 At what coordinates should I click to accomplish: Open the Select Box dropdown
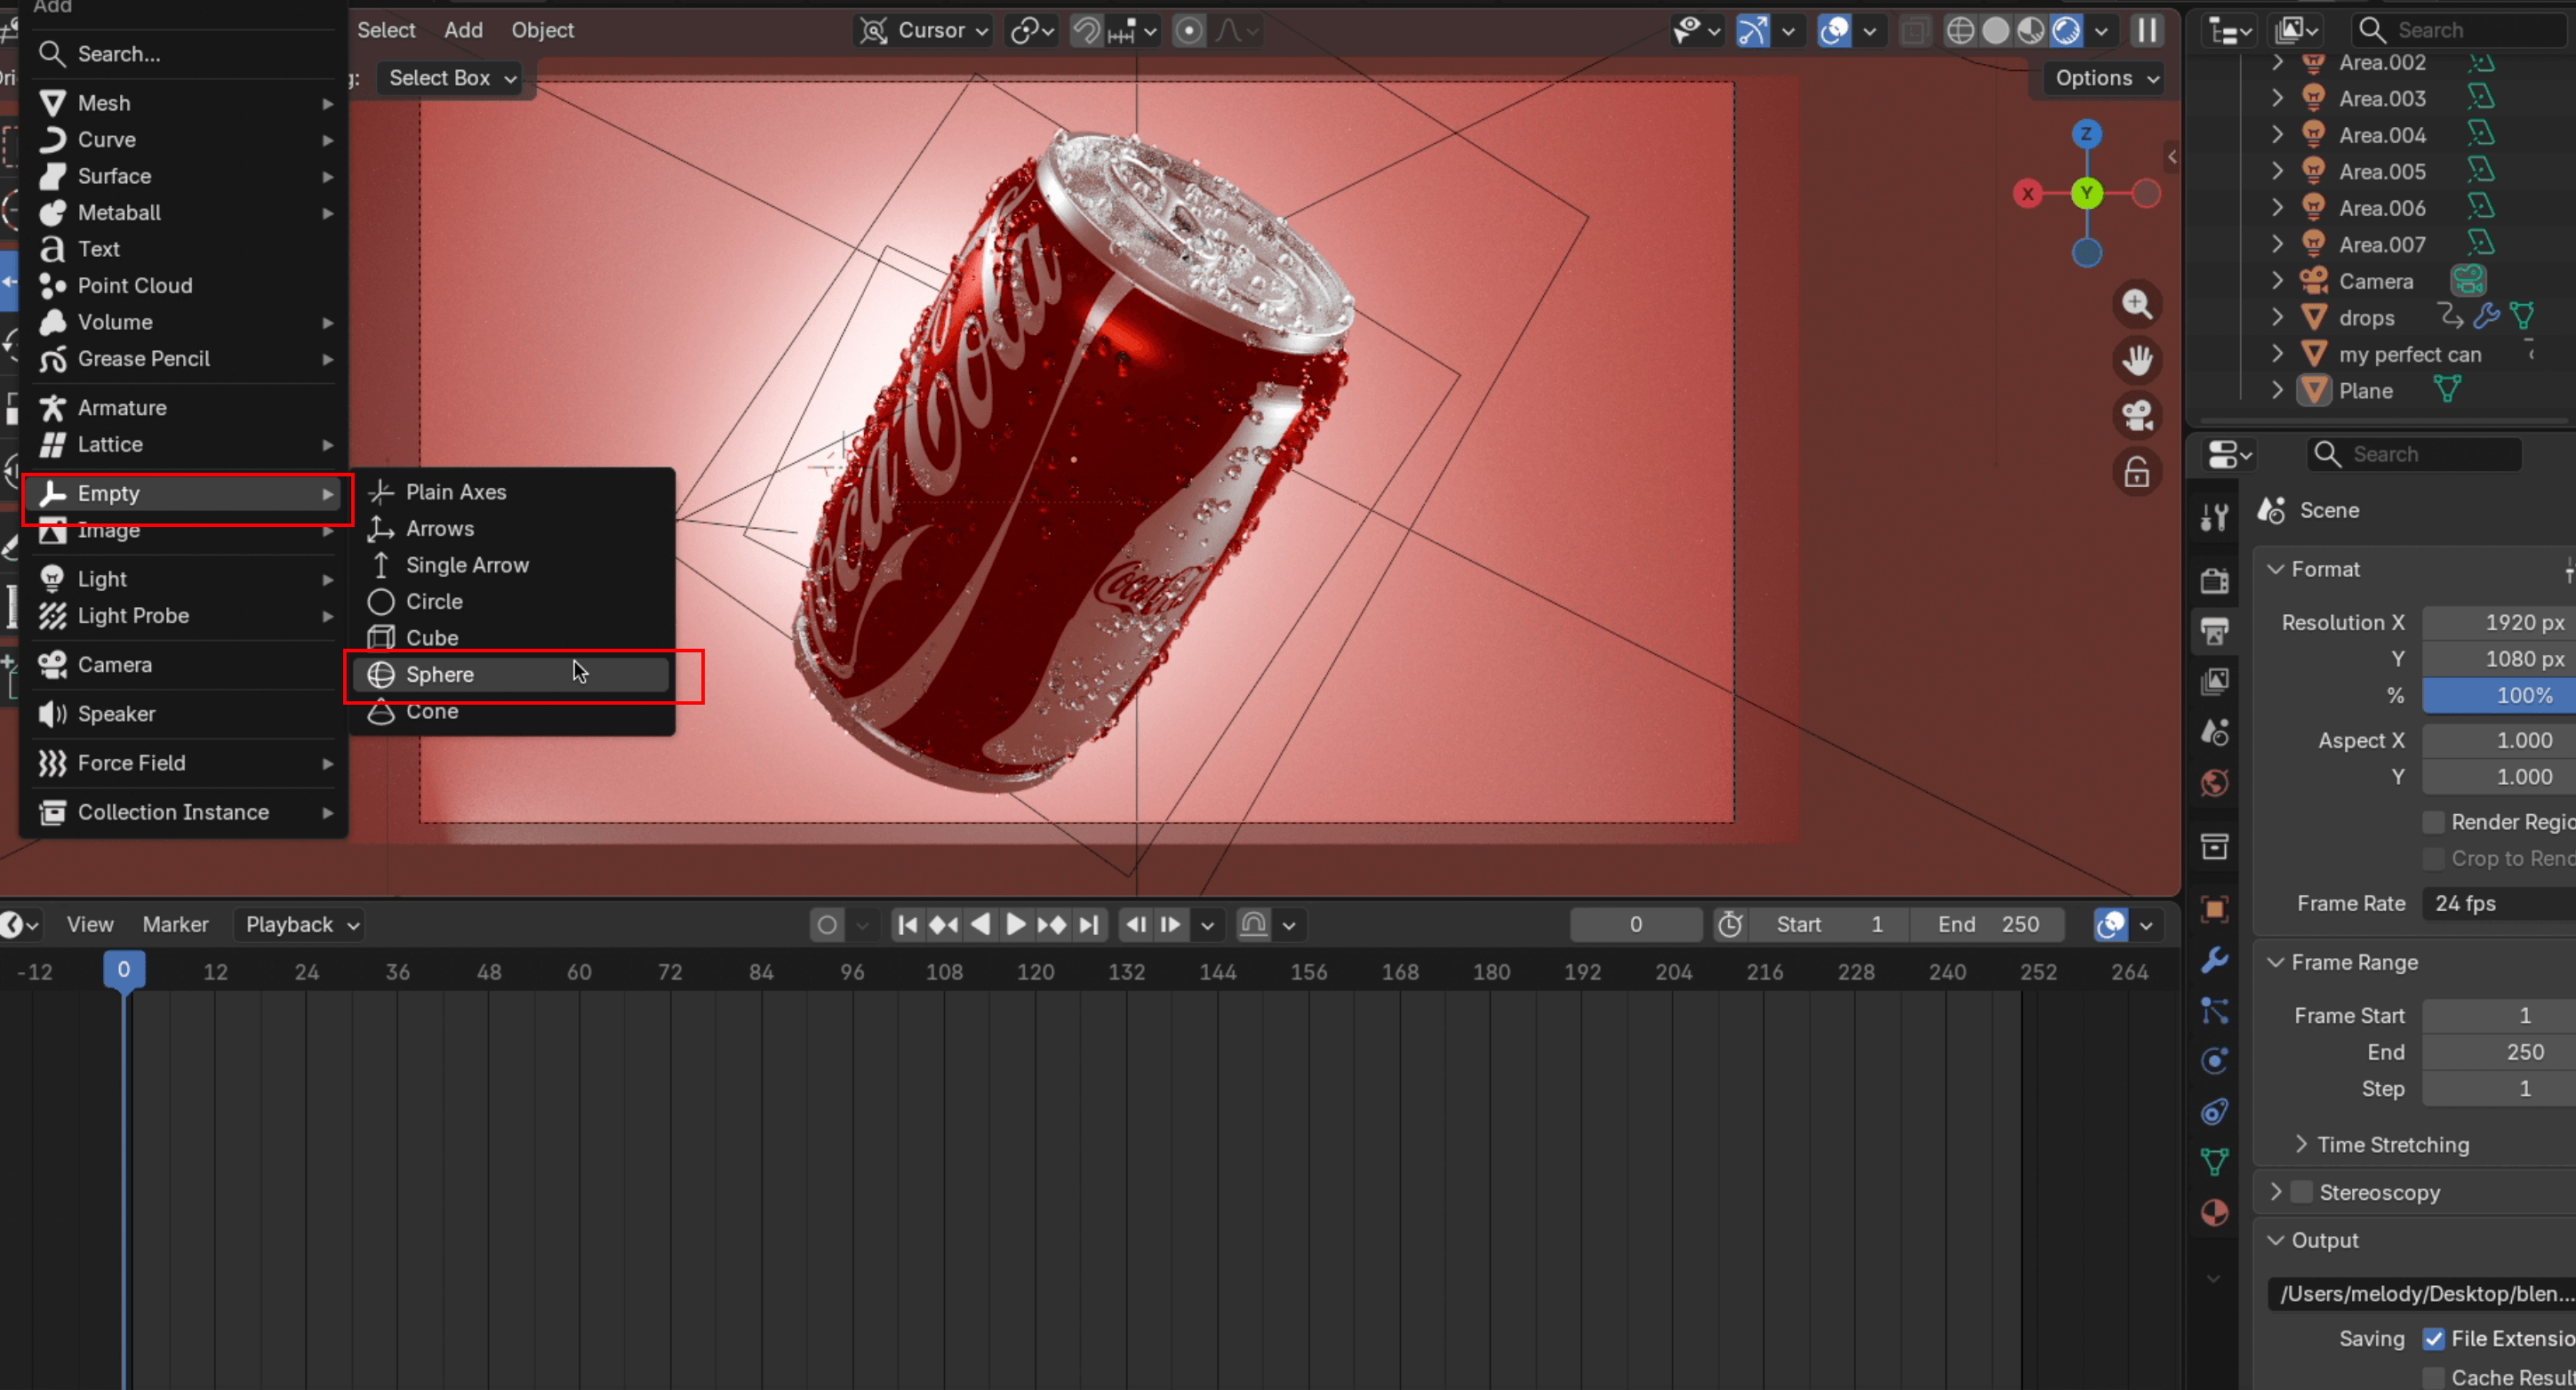[451, 78]
